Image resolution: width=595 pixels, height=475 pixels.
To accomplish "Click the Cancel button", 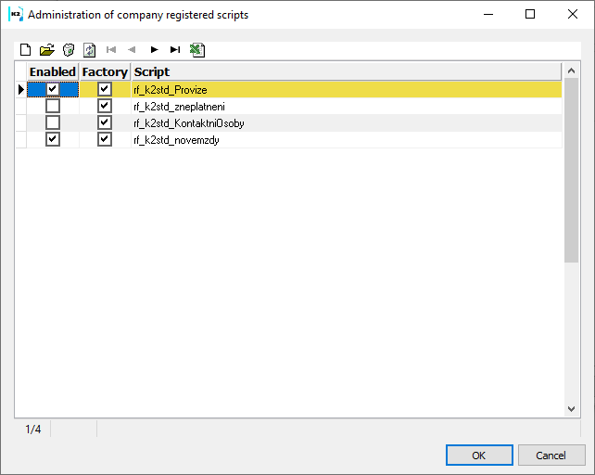I will pyautogui.click(x=551, y=455).
